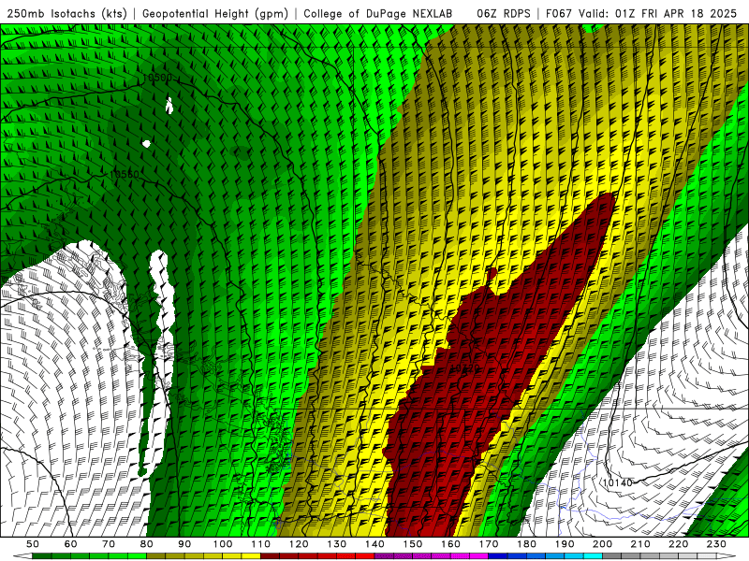Click the 'Geopotential Height (gpm)' title text
Image resolution: width=749 pixels, height=561 pixels.
tap(215, 13)
